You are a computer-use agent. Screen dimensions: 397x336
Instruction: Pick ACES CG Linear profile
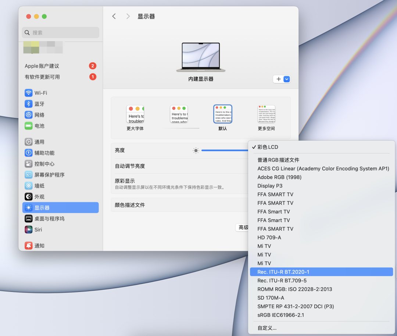click(321, 169)
